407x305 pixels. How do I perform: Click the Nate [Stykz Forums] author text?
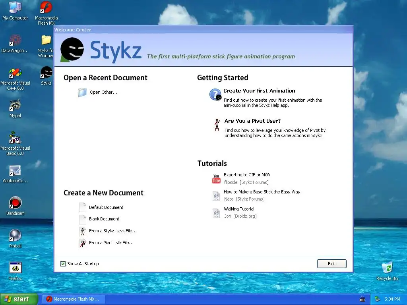[x=244, y=199]
